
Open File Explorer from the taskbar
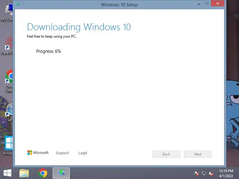click(24, 173)
